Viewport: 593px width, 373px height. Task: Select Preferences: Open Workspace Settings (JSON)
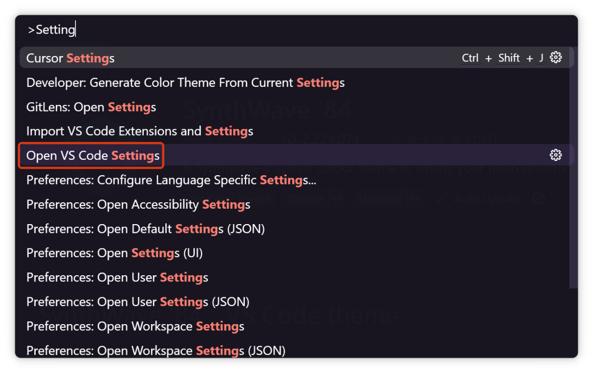click(296, 350)
